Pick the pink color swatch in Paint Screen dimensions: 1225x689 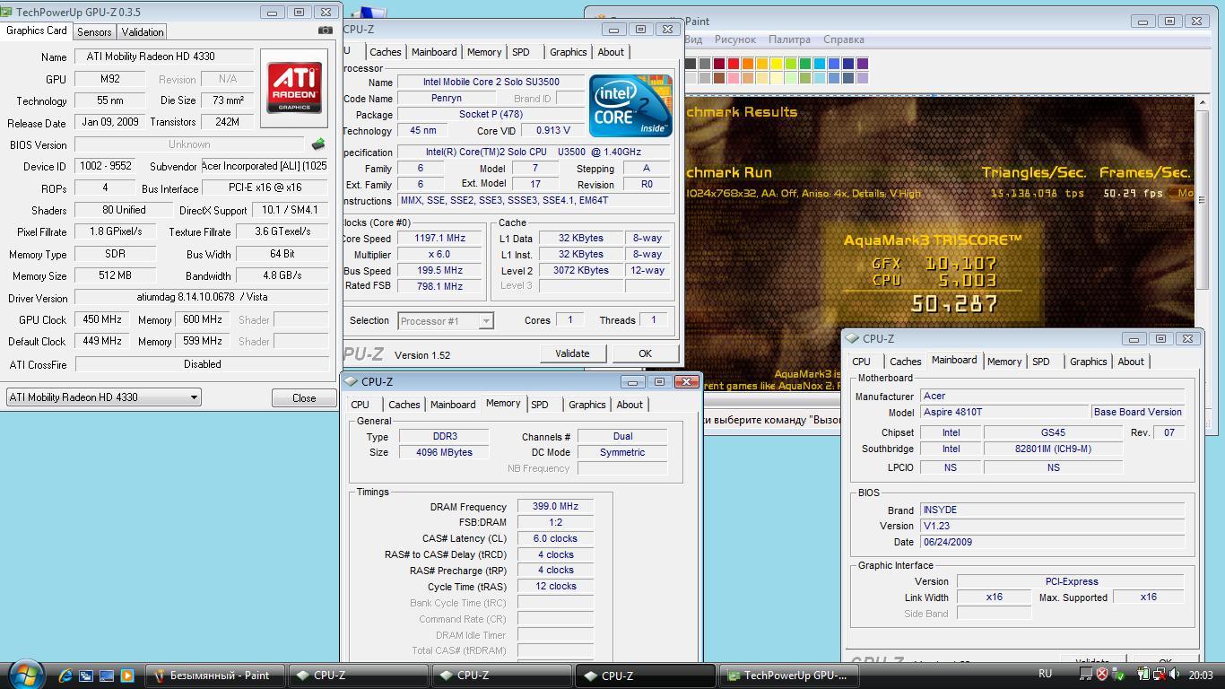coord(734,78)
